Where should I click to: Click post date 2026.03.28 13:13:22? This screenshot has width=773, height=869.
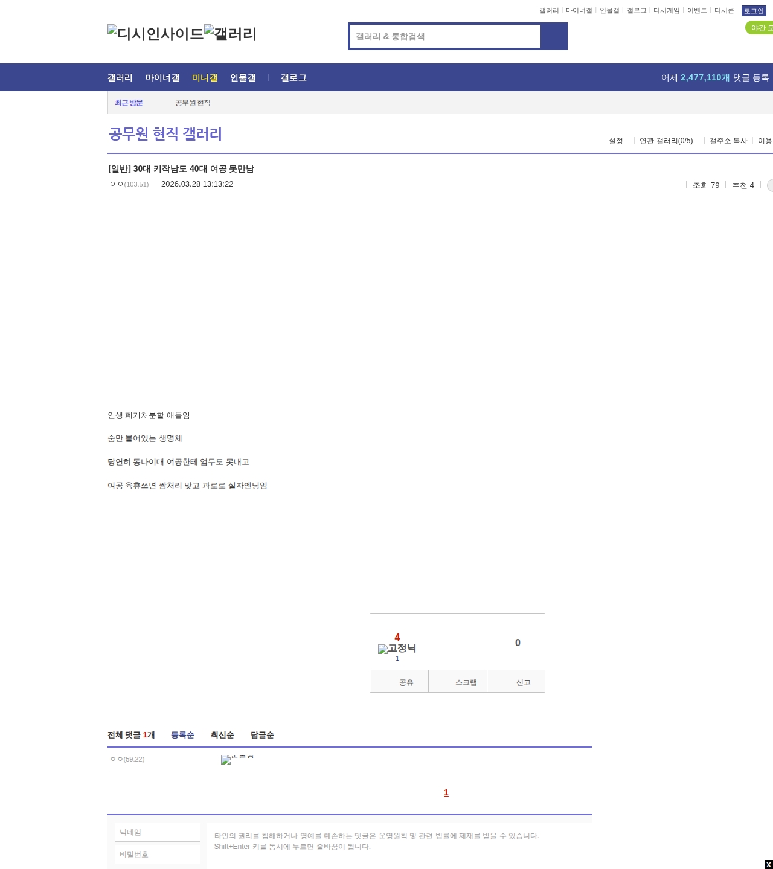click(x=197, y=184)
